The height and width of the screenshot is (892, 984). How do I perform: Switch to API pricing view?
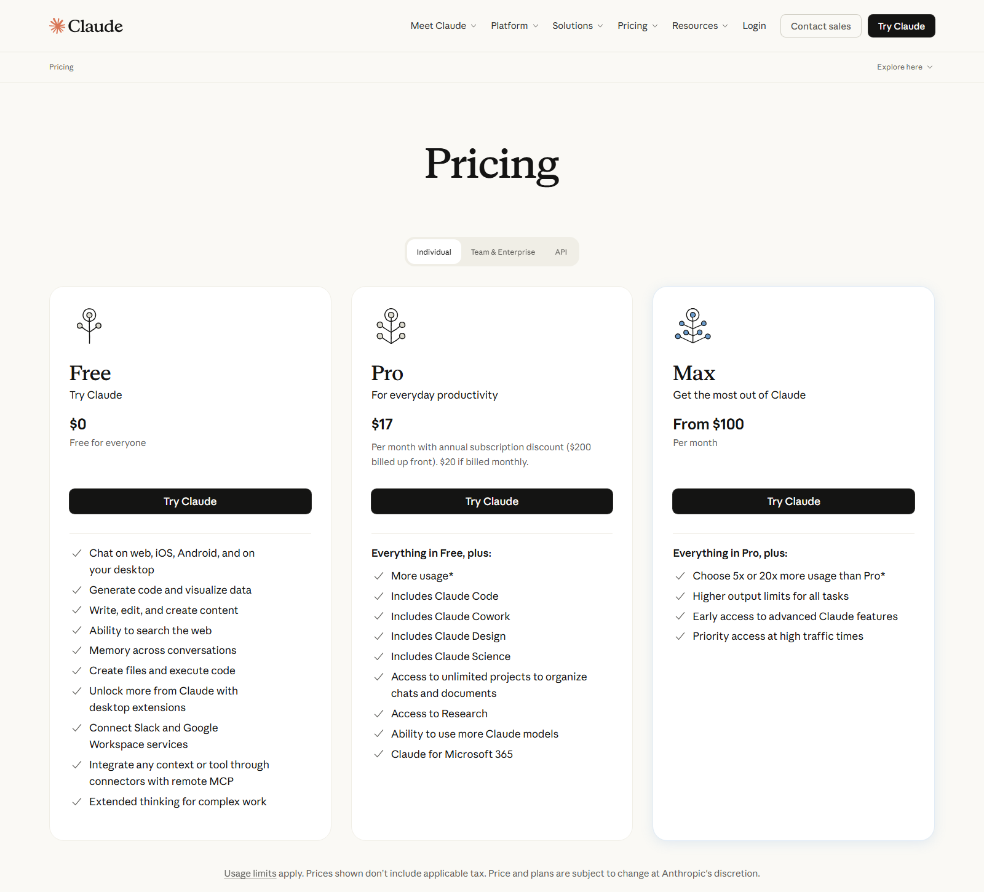point(561,252)
